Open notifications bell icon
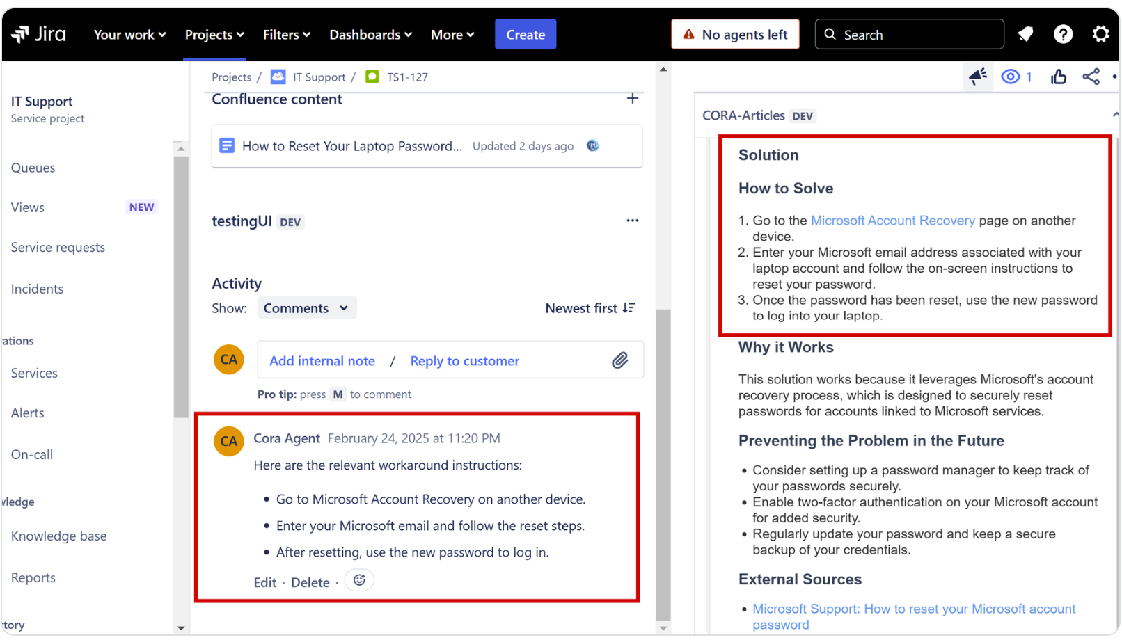This screenshot has width=1122, height=640. tap(1025, 34)
